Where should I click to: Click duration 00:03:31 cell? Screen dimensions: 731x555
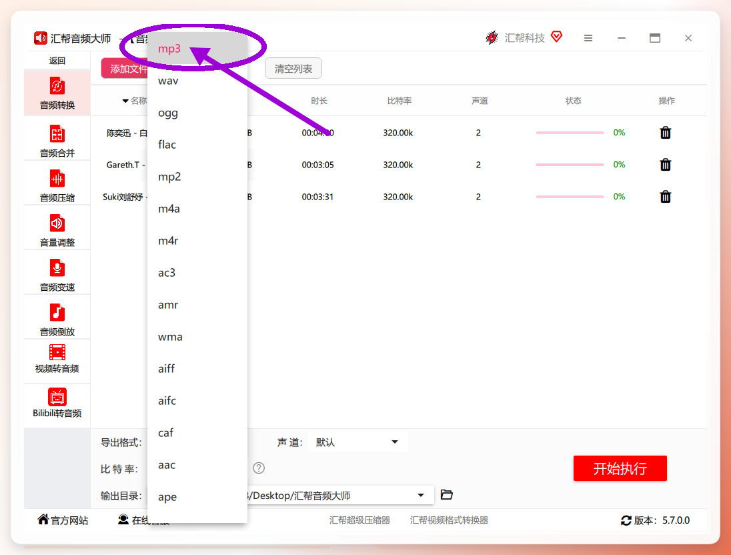[317, 197]
